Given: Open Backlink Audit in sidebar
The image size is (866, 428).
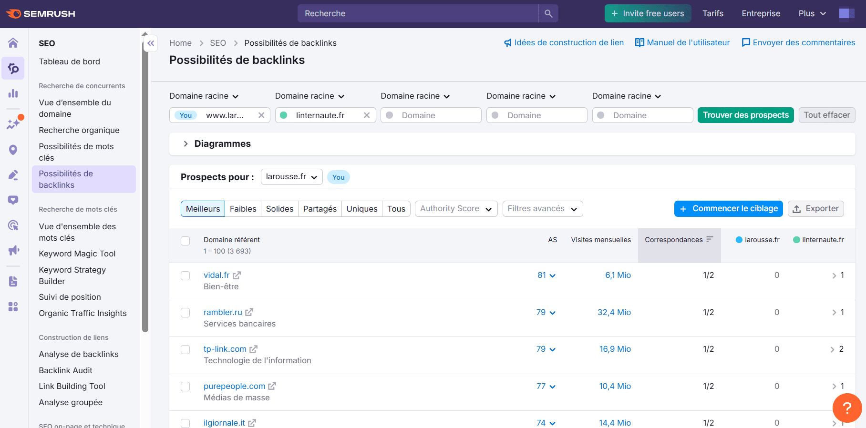Looking at the screenshot, I should point(66,370).
